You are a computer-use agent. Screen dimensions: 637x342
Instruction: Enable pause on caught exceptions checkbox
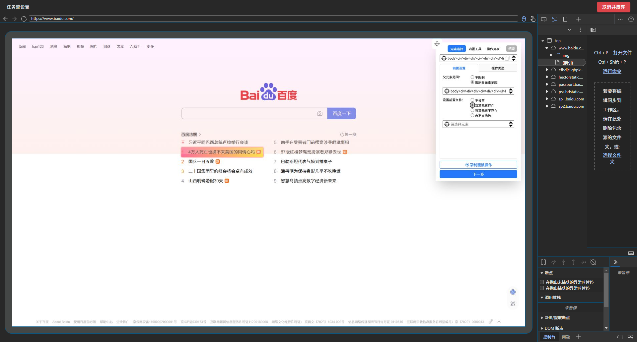(x=542, y=288)
